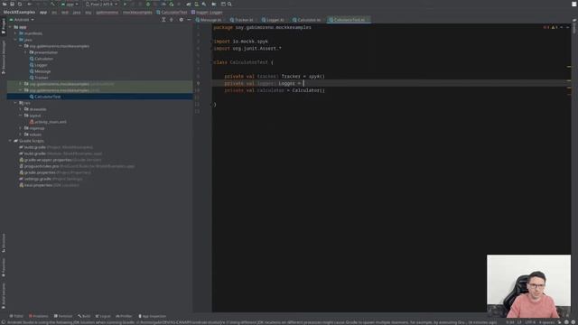
Task: Open the run configuration 'app' dropdown
Action: click(x=70, y=4)
